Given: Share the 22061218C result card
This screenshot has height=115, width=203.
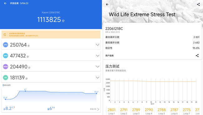Looking at the screenshot, I should click(x=197, y=56).
